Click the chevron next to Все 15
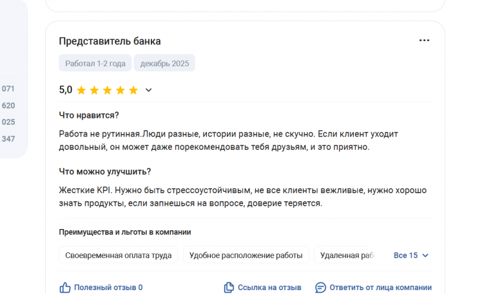This screenshot has height=294, width=495. point(425,255)
